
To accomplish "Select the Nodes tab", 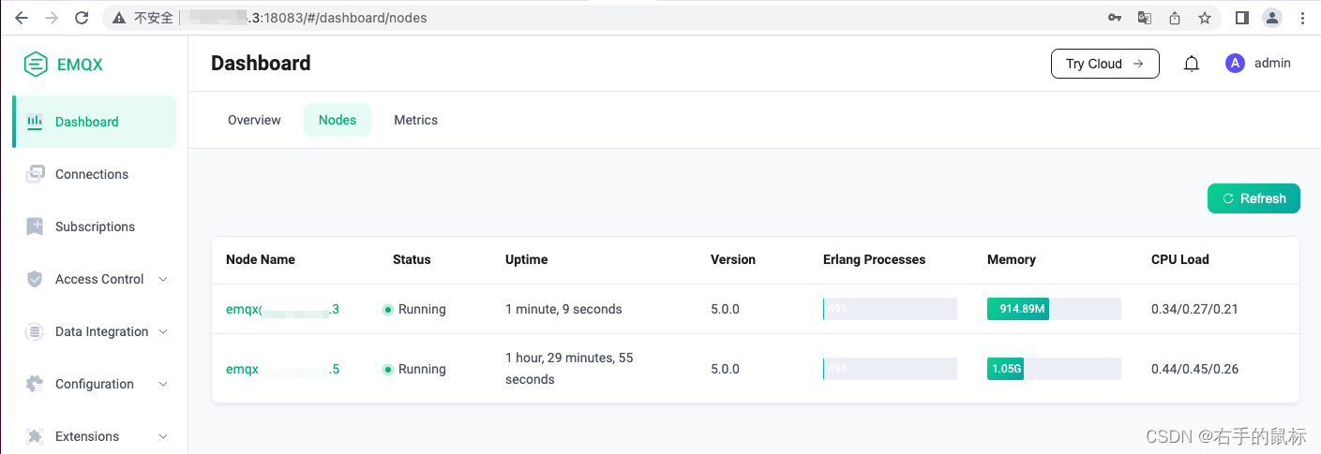I will [338, 120].
